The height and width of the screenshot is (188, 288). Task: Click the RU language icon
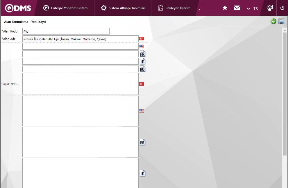(x=142, y=69)
